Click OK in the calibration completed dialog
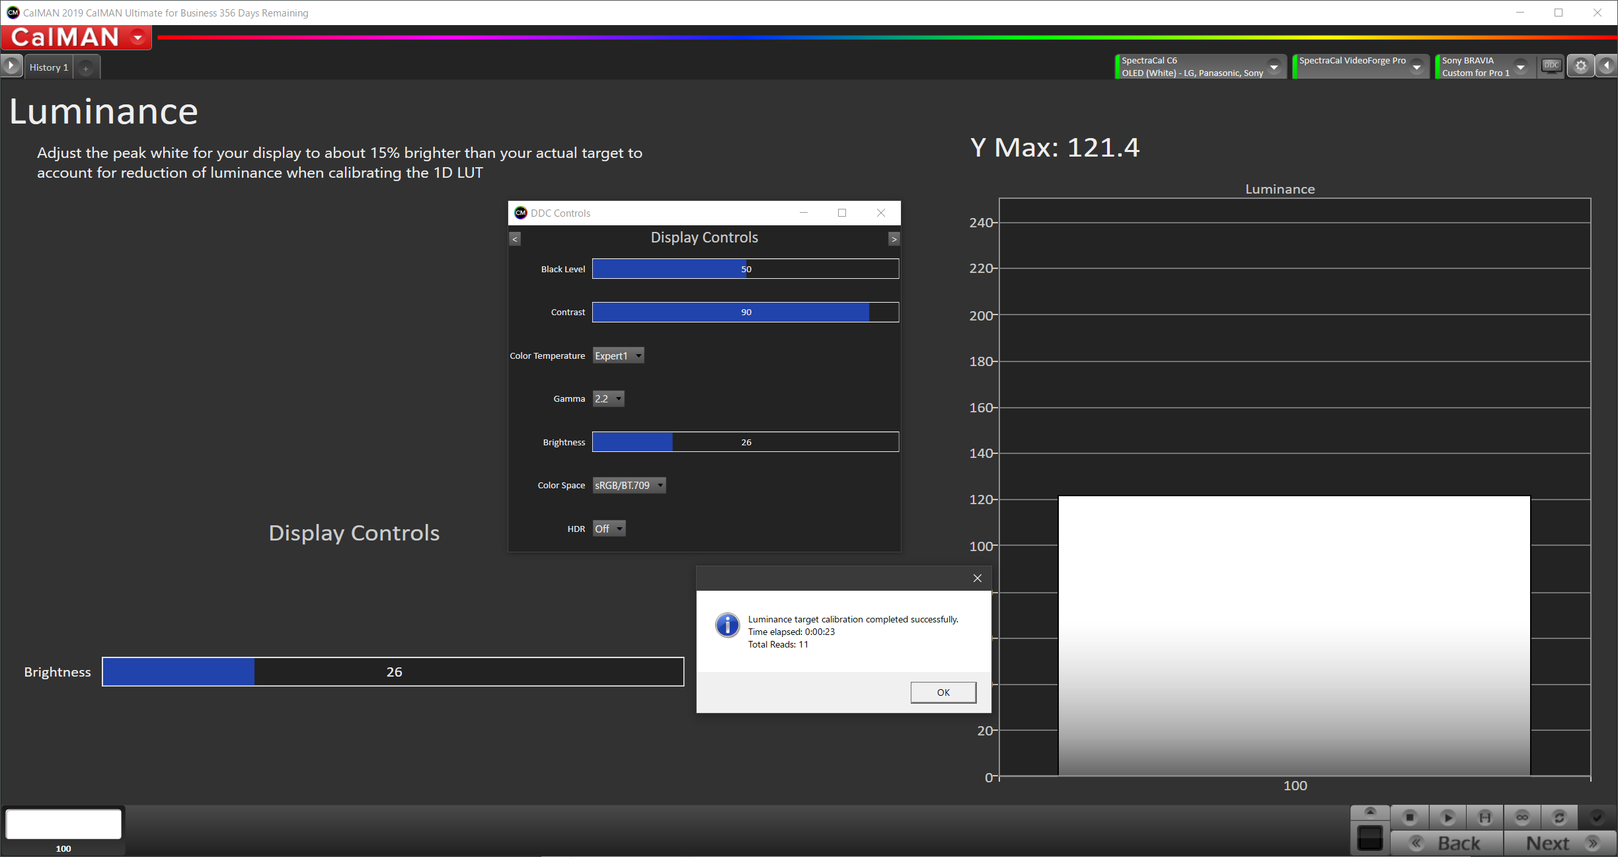 point(943,692)
